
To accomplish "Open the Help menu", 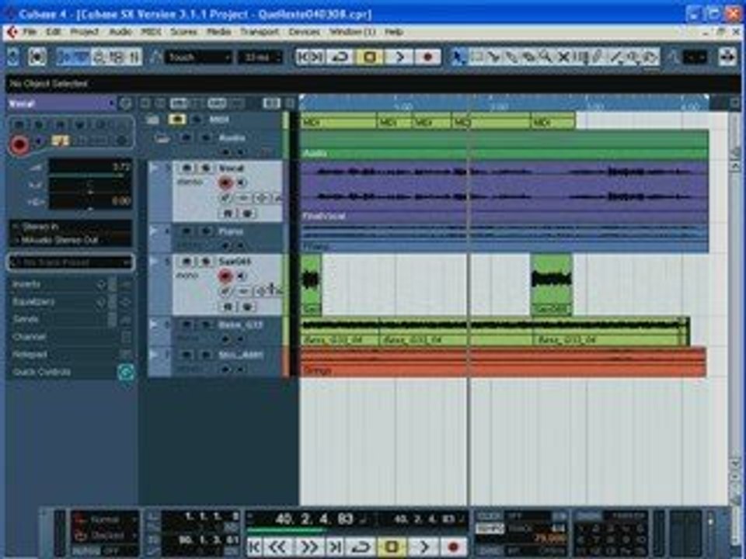I will click(394, 32).
